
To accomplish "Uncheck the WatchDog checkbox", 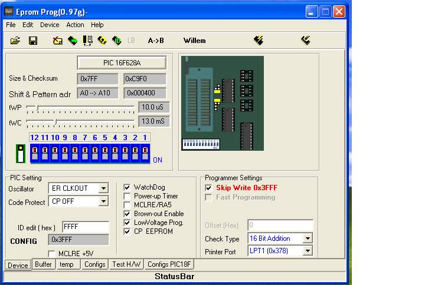I will pyautogui.click(x=127, y=187).
